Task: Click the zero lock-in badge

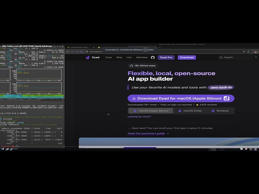Action: coord(221,87)
